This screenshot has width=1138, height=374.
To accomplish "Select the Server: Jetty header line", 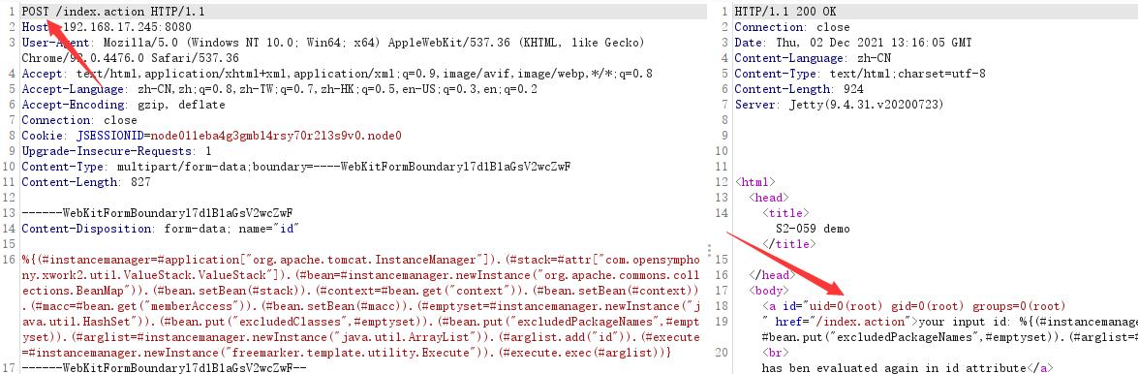I will pos(839,105).
